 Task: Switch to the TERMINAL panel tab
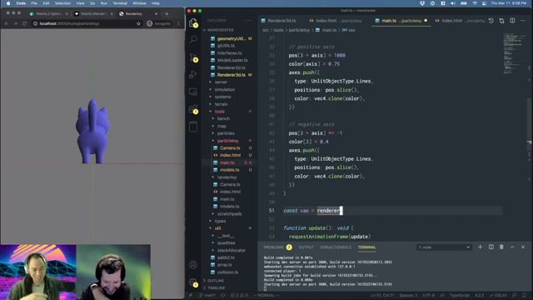tap(366, 247)
